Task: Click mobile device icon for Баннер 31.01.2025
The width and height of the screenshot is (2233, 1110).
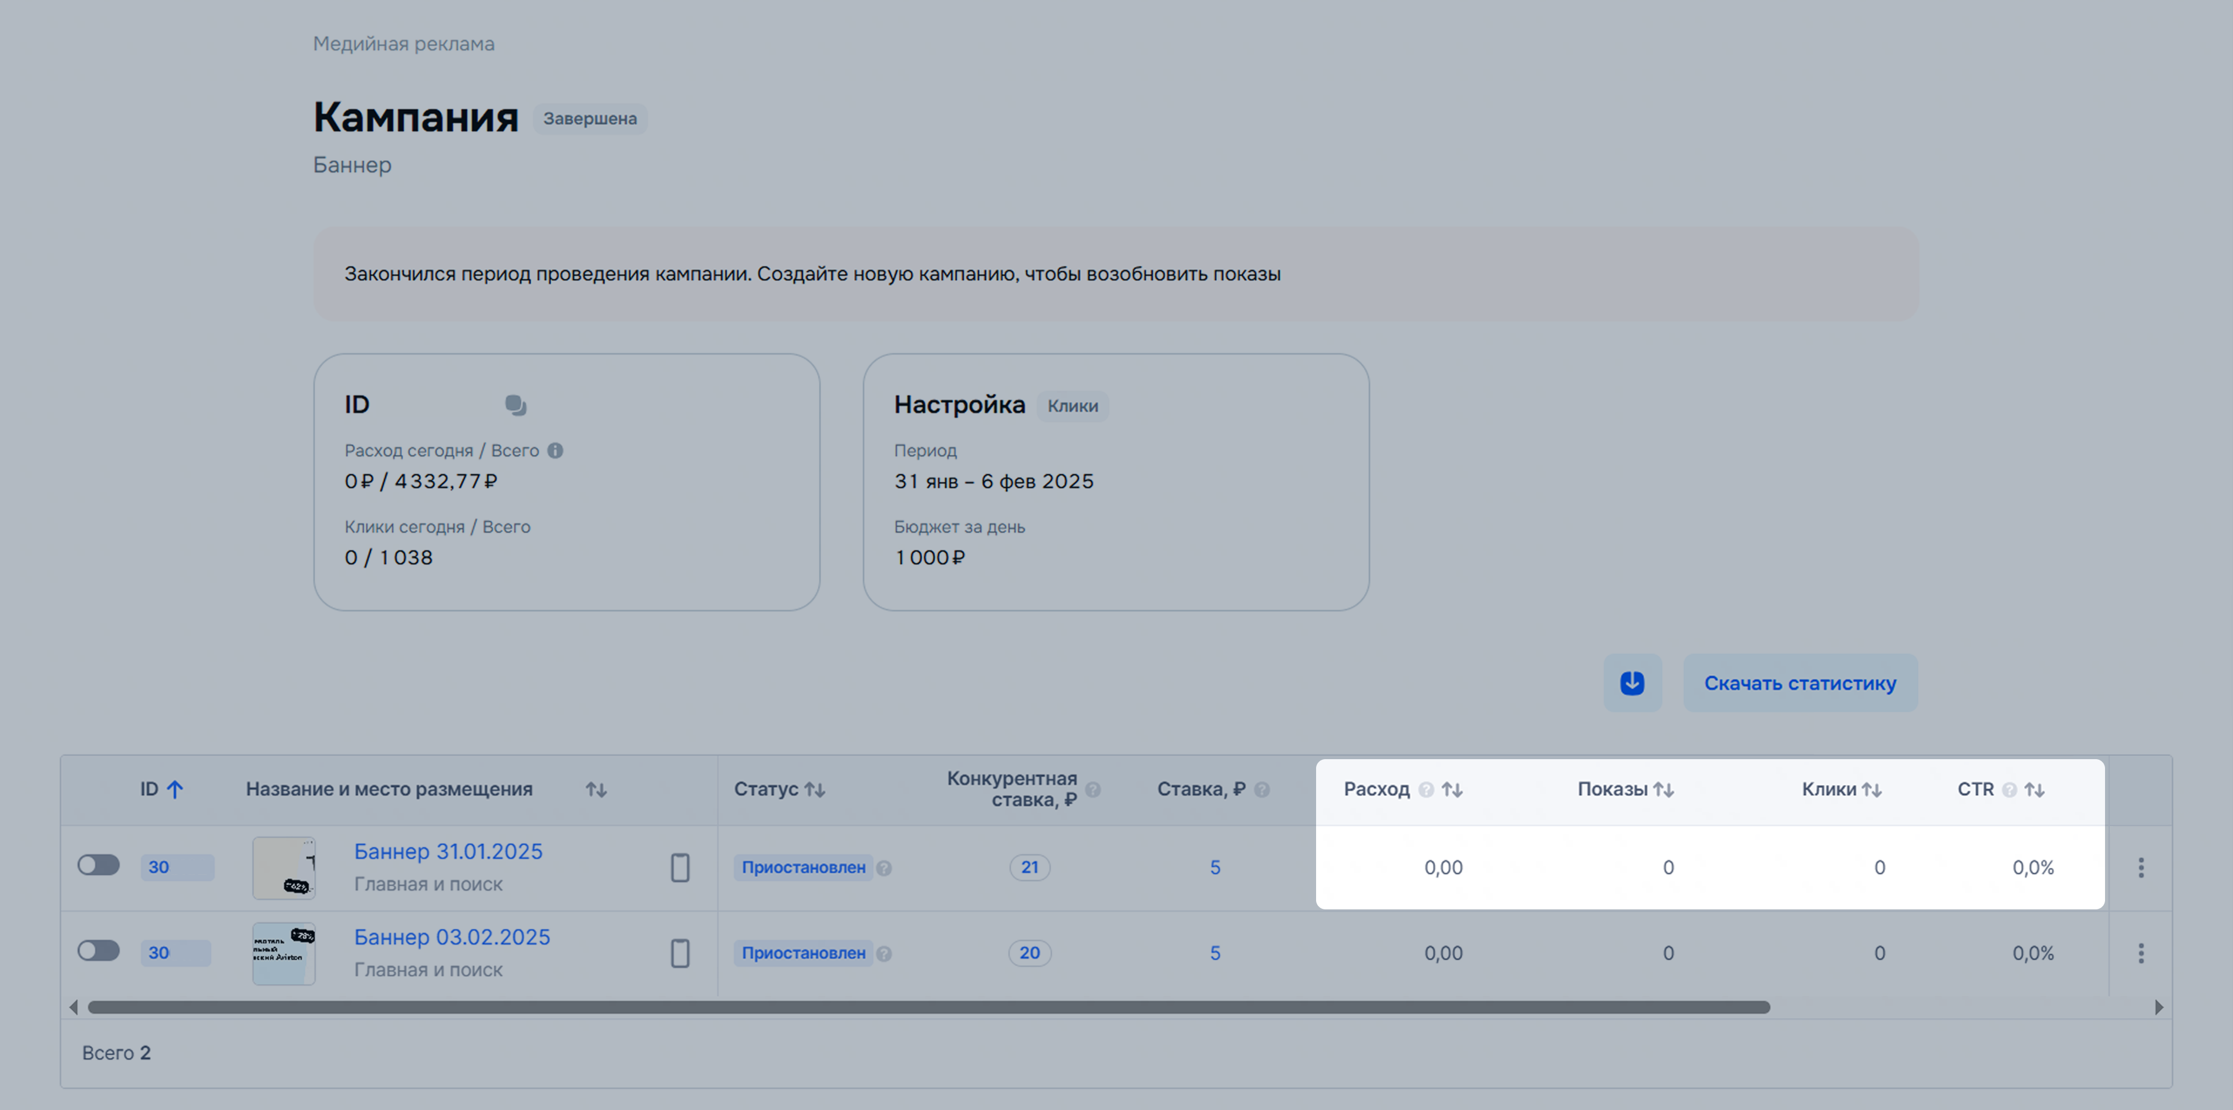Action: (x=680, y=867)
